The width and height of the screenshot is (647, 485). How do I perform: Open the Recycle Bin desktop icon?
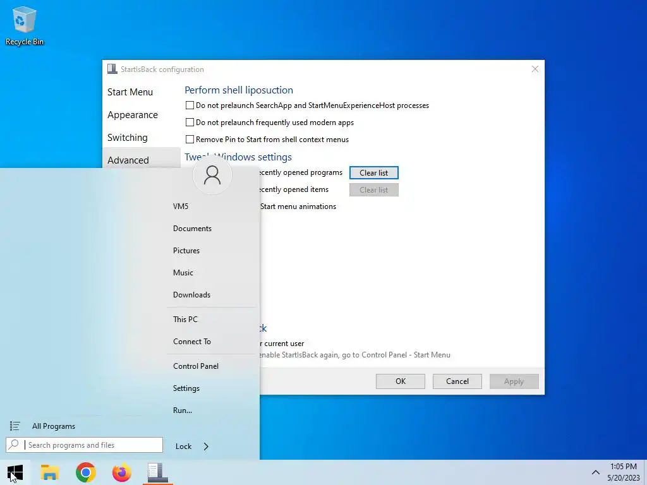25,25
